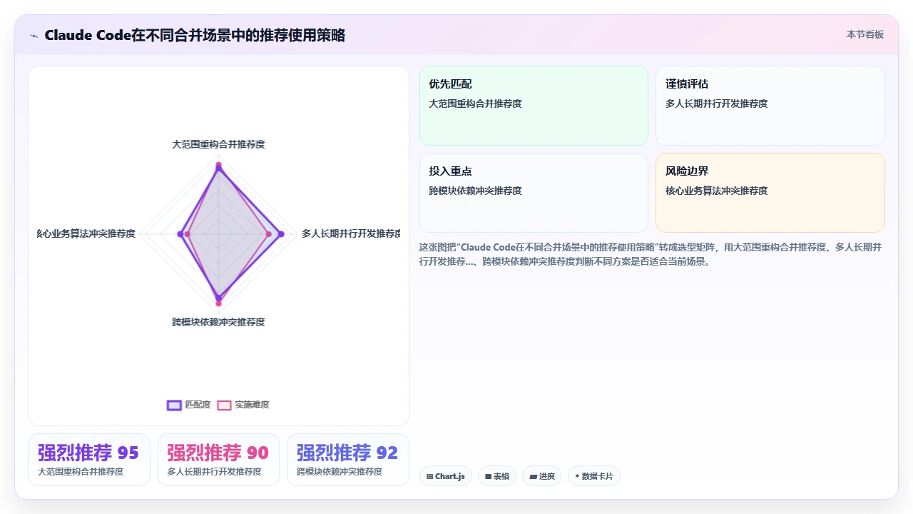The image size is (913, 514).
Task: Click the 核心业务算法冲突推荐度 radar axis label
Action: (86, 233)
